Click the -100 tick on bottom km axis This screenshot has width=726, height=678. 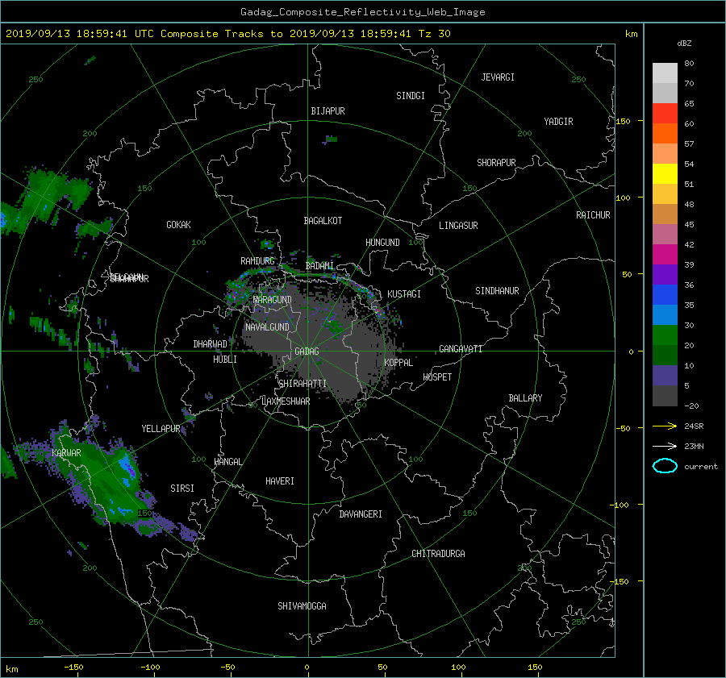click(150, 667)
